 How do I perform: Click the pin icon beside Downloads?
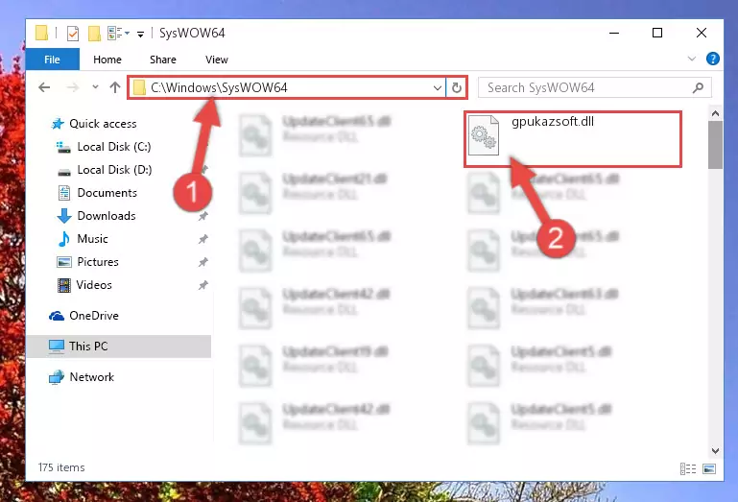(x=202, y=216)
